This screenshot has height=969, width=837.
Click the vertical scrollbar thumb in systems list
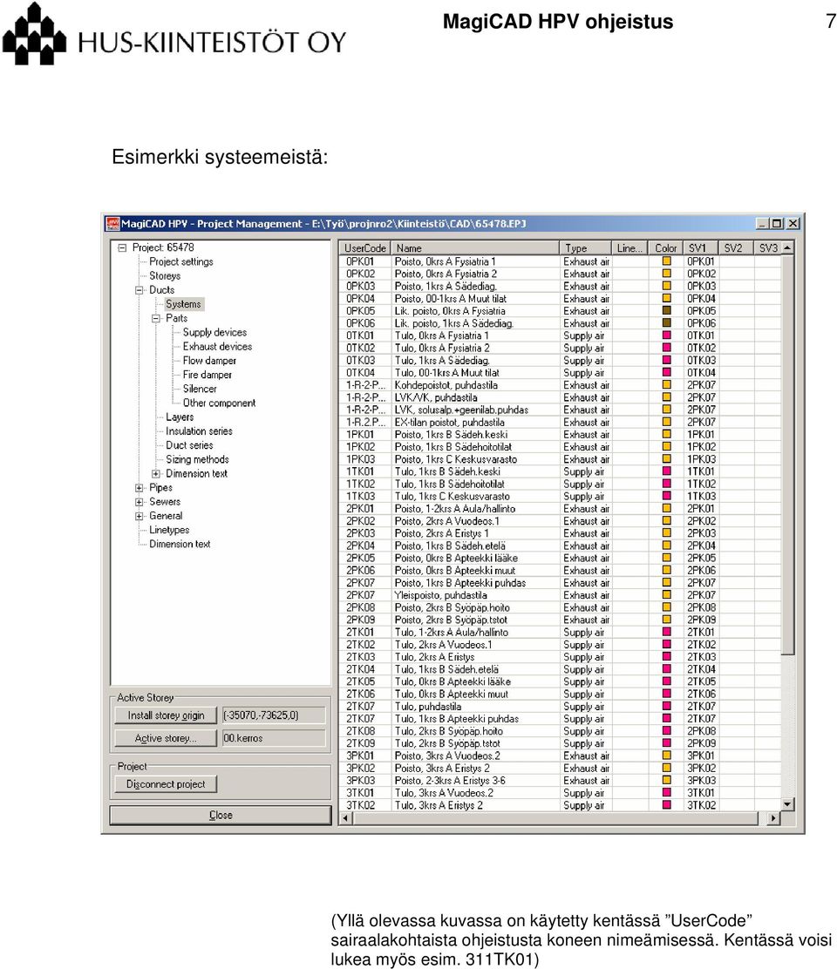[787, 454]
